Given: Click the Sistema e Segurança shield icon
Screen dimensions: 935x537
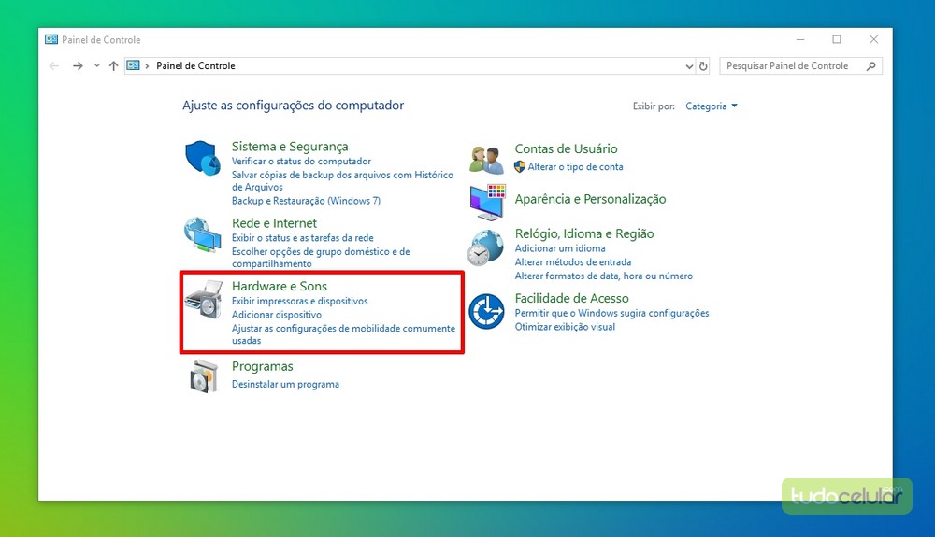Looking at the screenshot, I should (x=203, y=159).
